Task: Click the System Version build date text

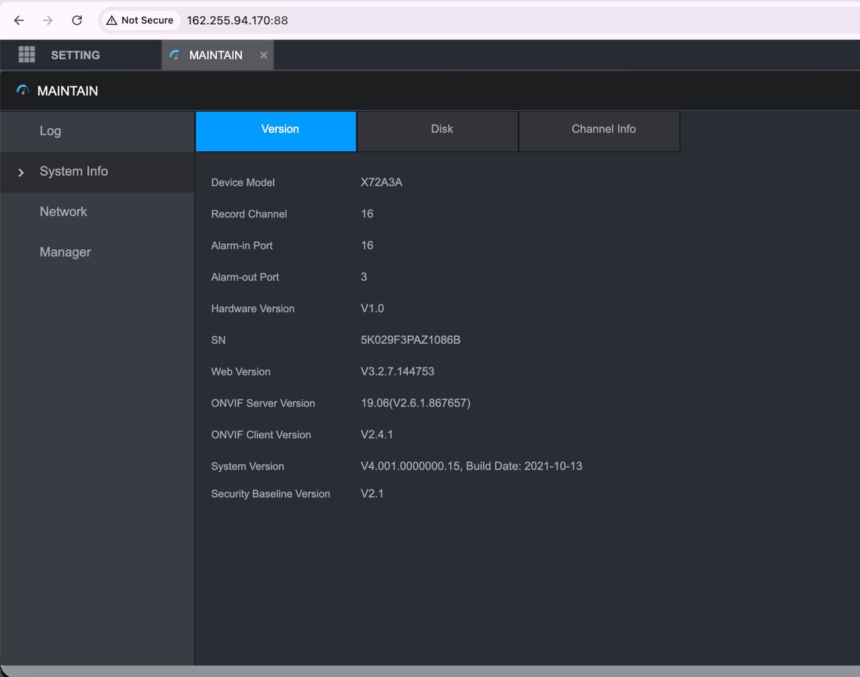Action: point(524,466)
